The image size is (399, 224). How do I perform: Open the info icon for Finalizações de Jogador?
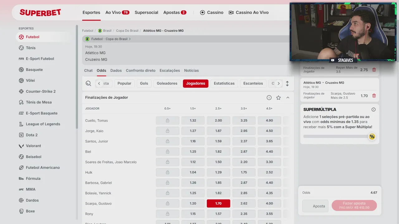click(x=269, y=98)
